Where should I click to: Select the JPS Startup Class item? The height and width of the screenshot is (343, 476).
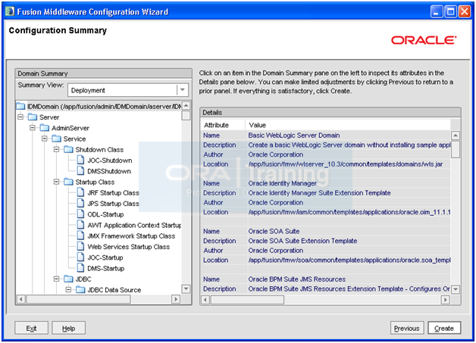click(113, 204)
